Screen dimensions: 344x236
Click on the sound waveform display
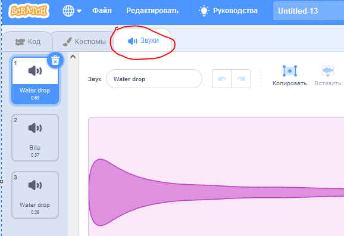point(216,176)
